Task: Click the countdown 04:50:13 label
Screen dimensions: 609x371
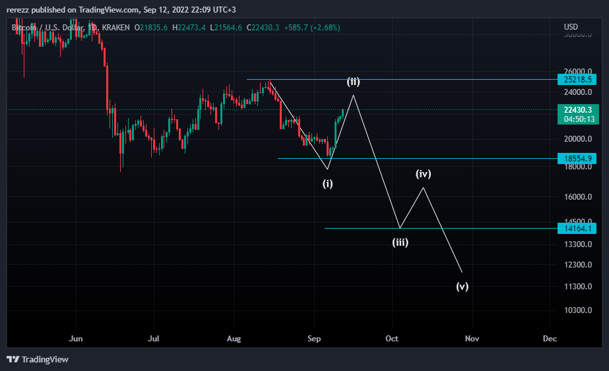Action: pos(579,119)
